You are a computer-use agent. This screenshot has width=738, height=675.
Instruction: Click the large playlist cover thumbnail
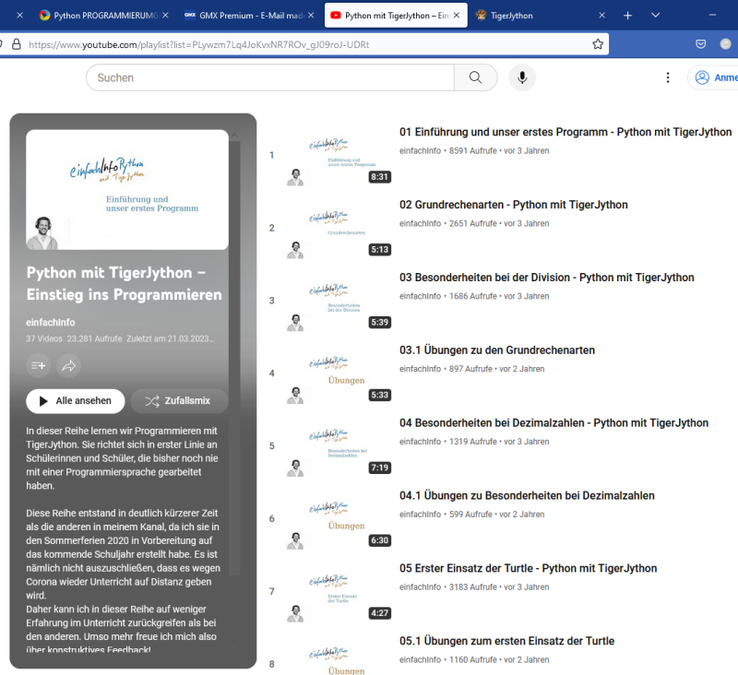[x=127, y=190]
